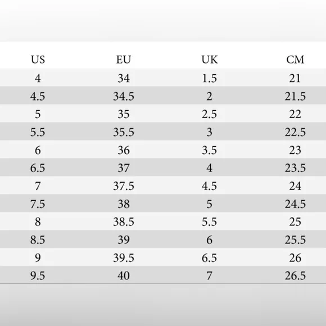Select EU size 39 cell

(124, 239)
